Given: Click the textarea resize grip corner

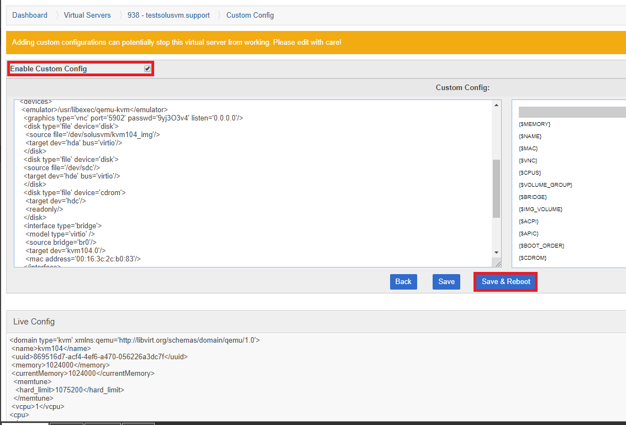Looking at the screenshot, I should pos(498,264).
